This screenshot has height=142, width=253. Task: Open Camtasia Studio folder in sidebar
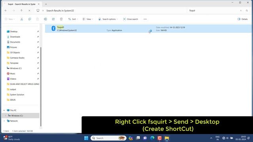point(17,58)
